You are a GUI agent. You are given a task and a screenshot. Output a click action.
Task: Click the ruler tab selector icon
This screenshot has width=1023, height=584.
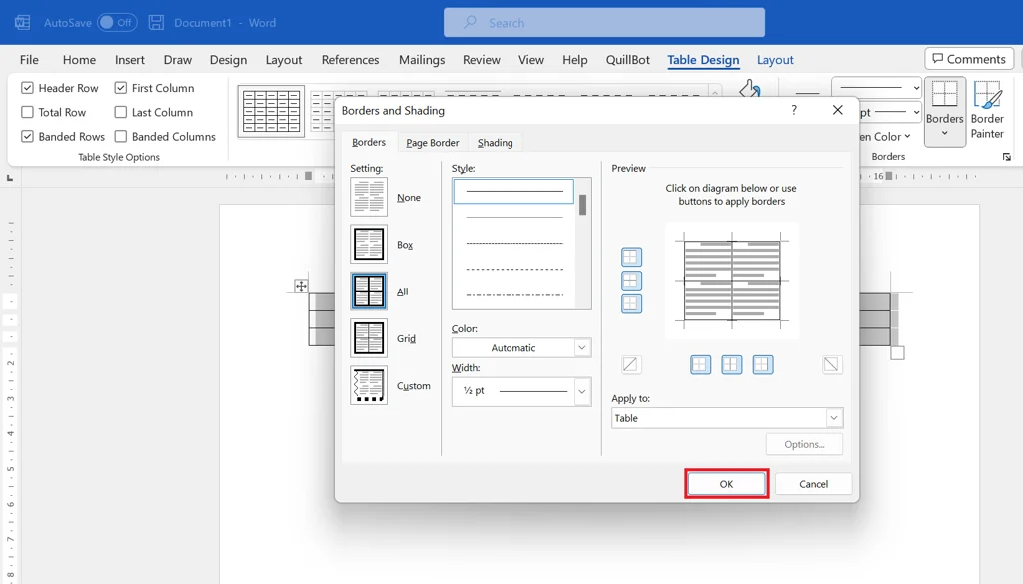click(10, 178)
